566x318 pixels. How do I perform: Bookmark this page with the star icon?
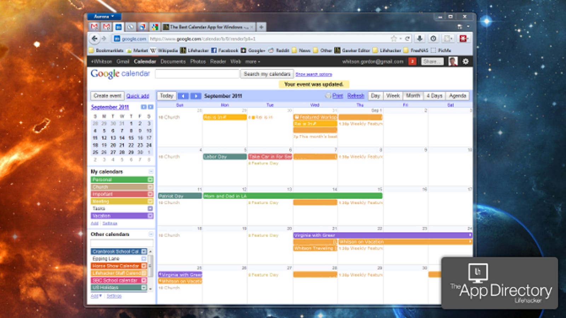coord(394,39)
